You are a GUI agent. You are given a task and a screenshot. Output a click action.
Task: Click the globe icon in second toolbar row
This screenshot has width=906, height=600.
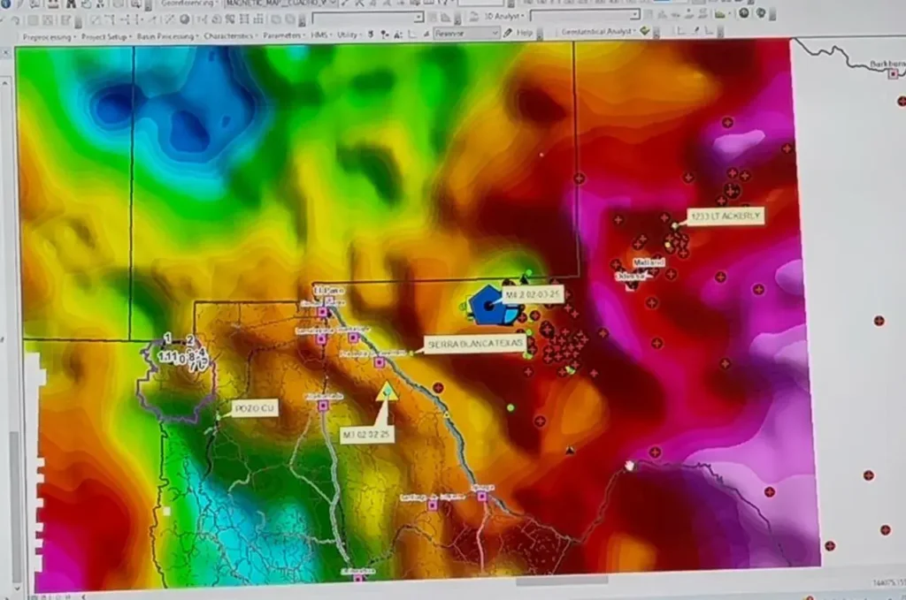click(184, 19)
